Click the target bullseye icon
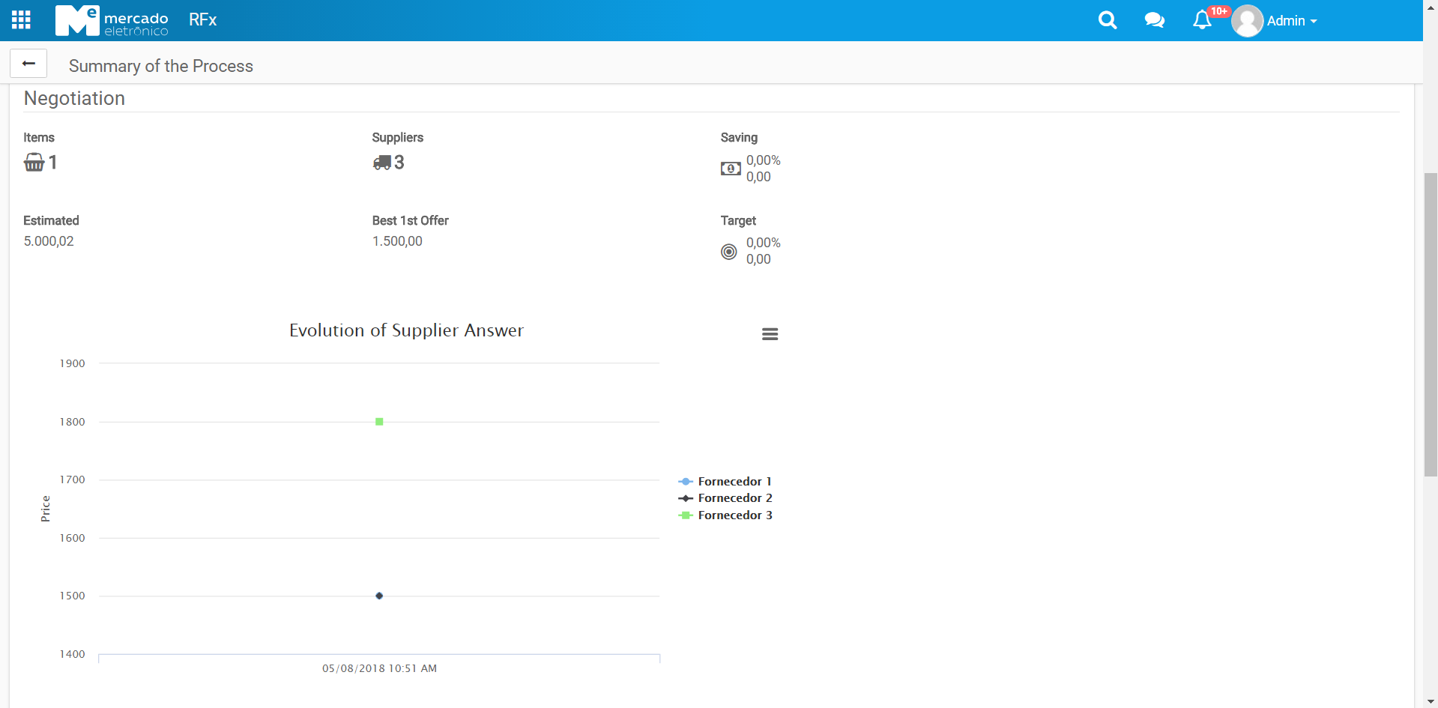This screenshot has width=1438, height=708. tap(728, 252)
